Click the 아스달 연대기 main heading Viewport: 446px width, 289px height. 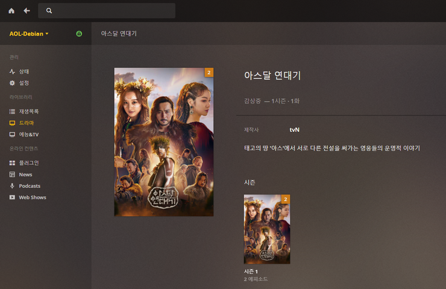272,75
